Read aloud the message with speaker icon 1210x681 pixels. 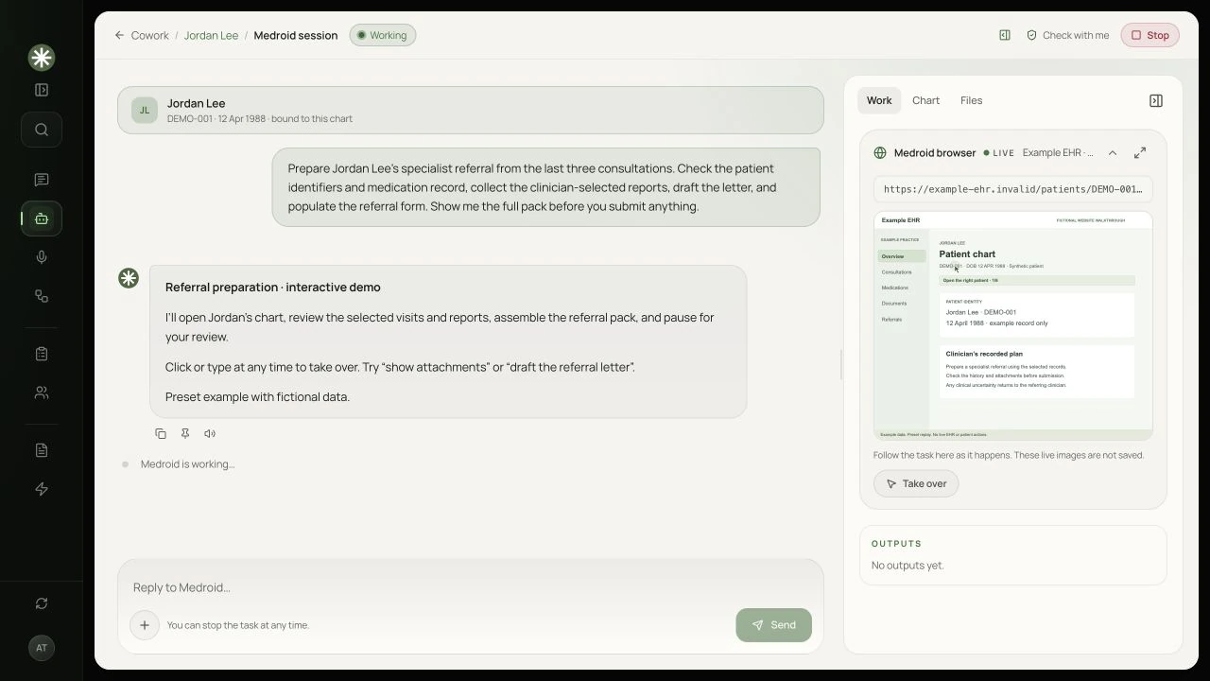tap(210, 433)
